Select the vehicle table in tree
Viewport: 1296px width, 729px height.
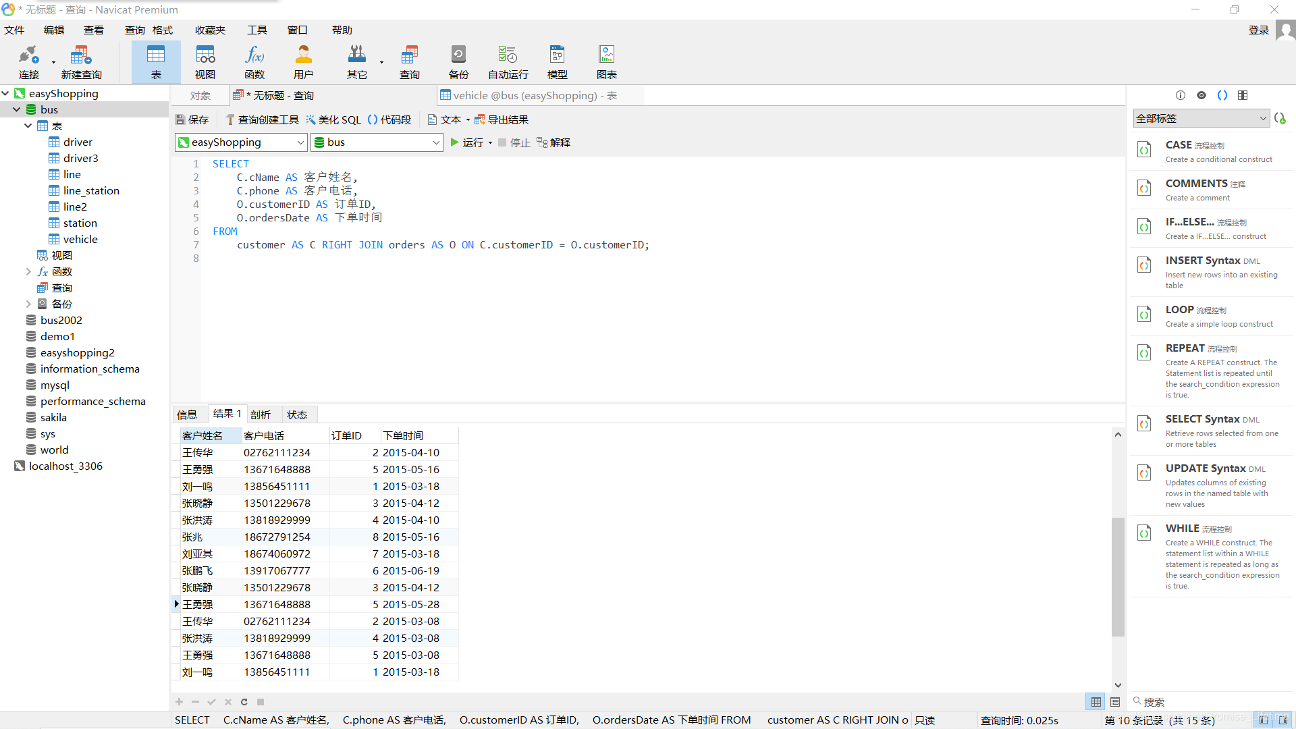point(80,239)
